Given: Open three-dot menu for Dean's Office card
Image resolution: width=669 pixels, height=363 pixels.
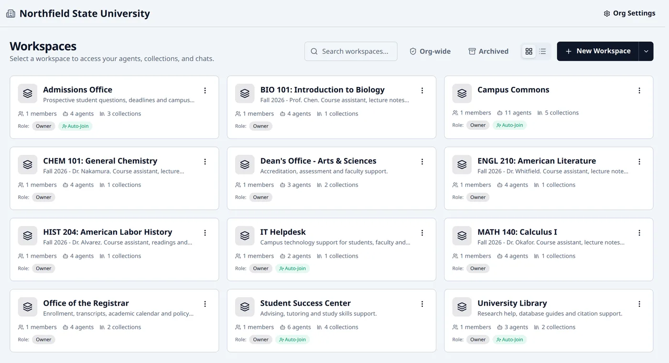Looking at the screenshot, I should [422, 162].
